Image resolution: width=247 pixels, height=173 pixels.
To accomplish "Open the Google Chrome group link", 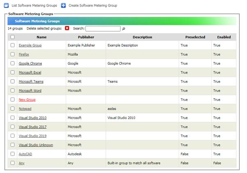I will 30,64.
